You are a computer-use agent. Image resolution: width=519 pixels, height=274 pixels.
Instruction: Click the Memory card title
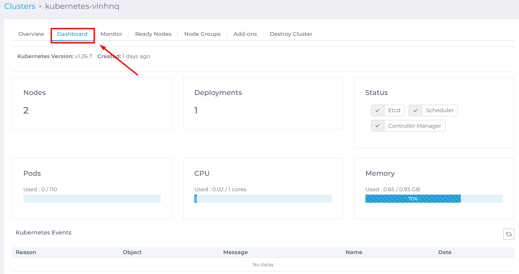pos(380,173)
